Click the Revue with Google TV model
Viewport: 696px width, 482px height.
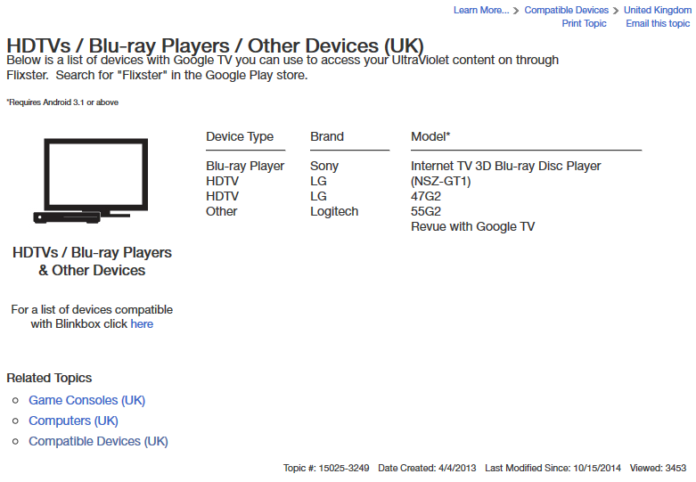(x=472, y=226)
